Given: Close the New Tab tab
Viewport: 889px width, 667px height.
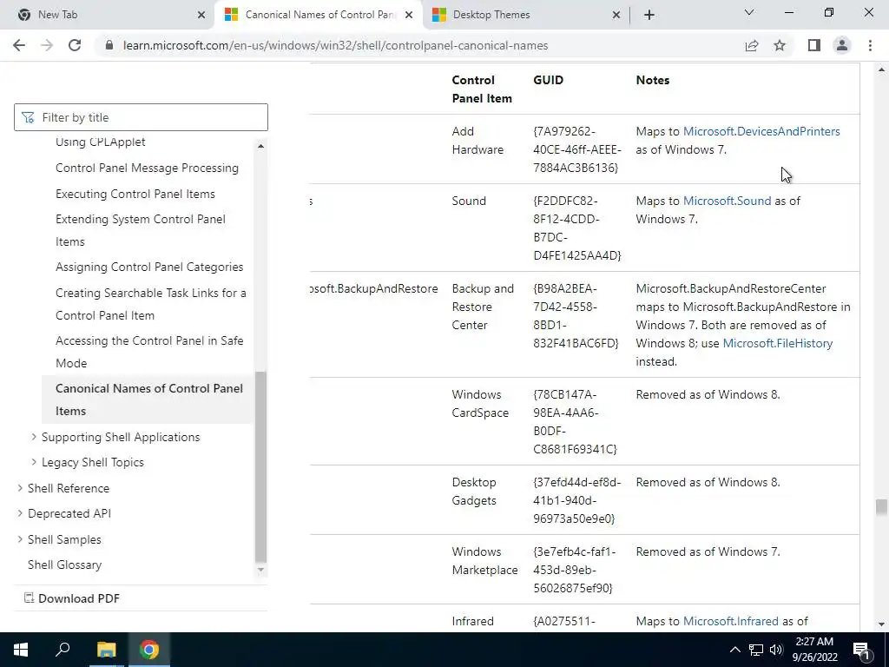Looking at the screenshot, I should coord(201,15).
